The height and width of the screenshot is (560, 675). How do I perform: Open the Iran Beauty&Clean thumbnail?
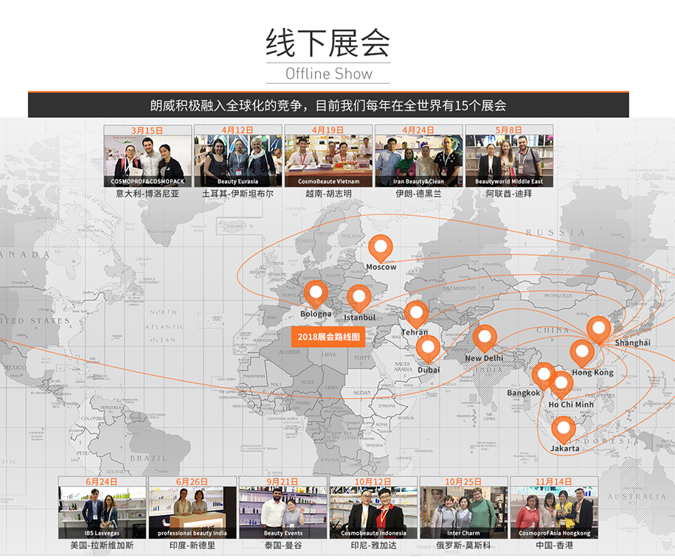coord(419,160)
